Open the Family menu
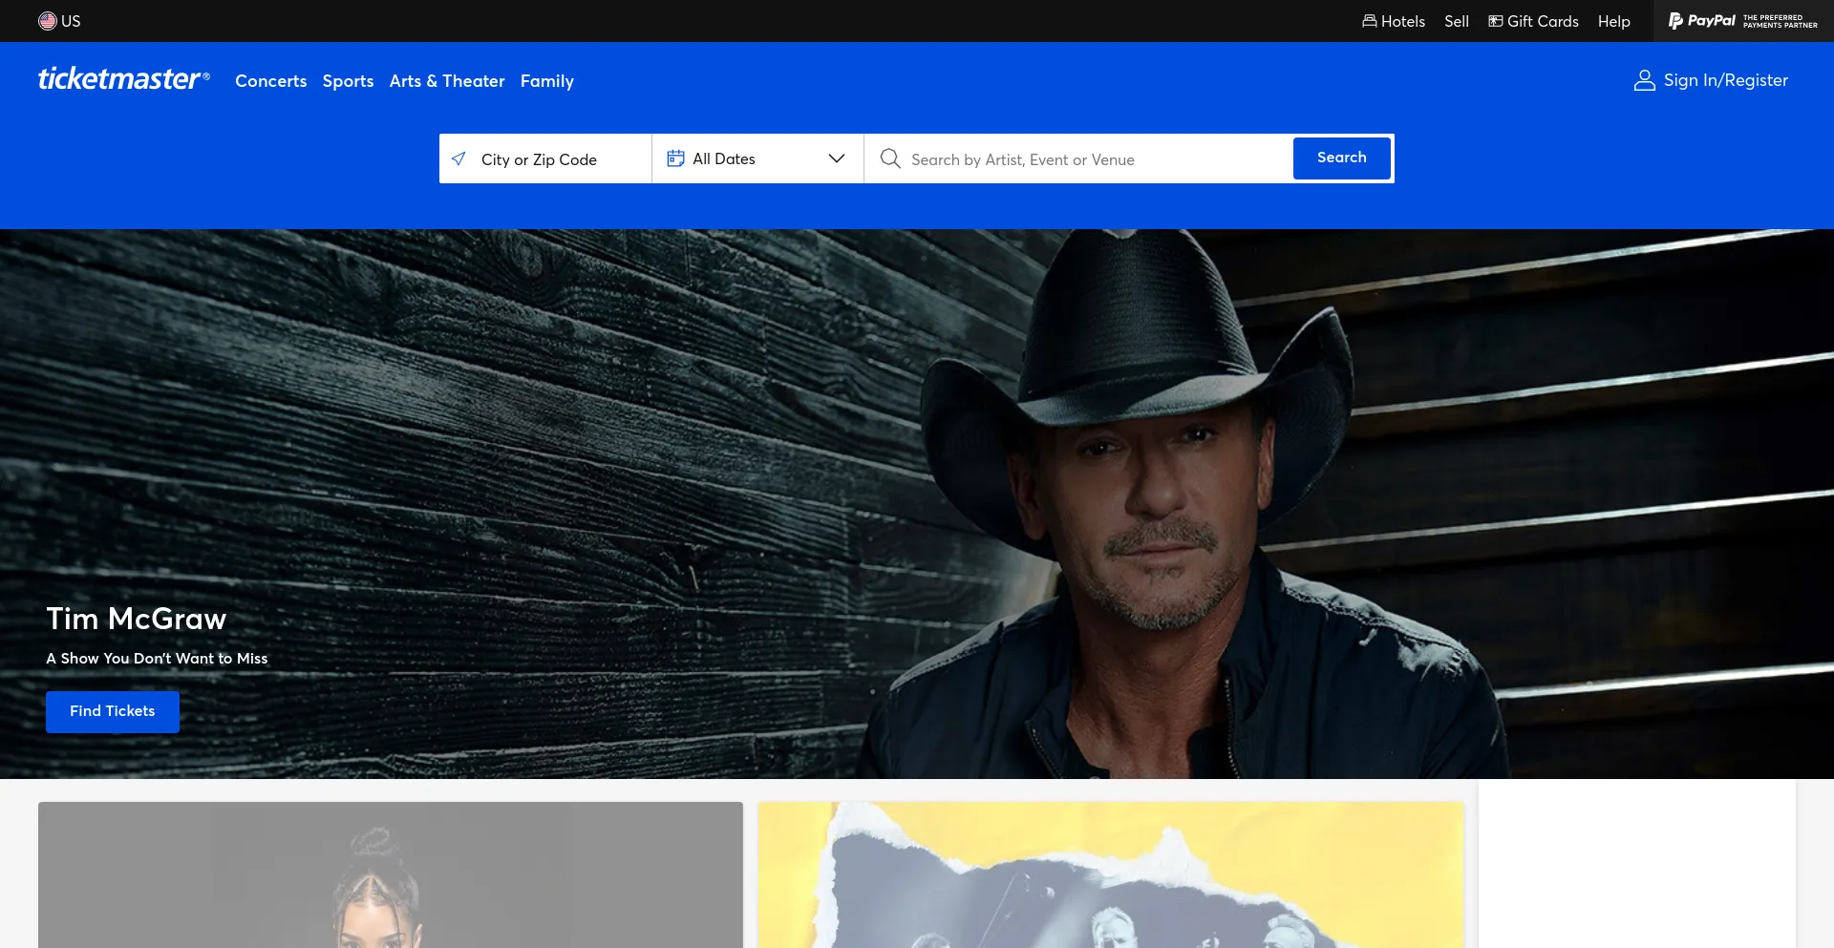 tap(547, 81)
